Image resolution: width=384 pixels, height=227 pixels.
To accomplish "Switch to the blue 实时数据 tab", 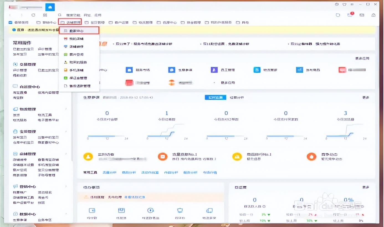I will click(215, 97).
